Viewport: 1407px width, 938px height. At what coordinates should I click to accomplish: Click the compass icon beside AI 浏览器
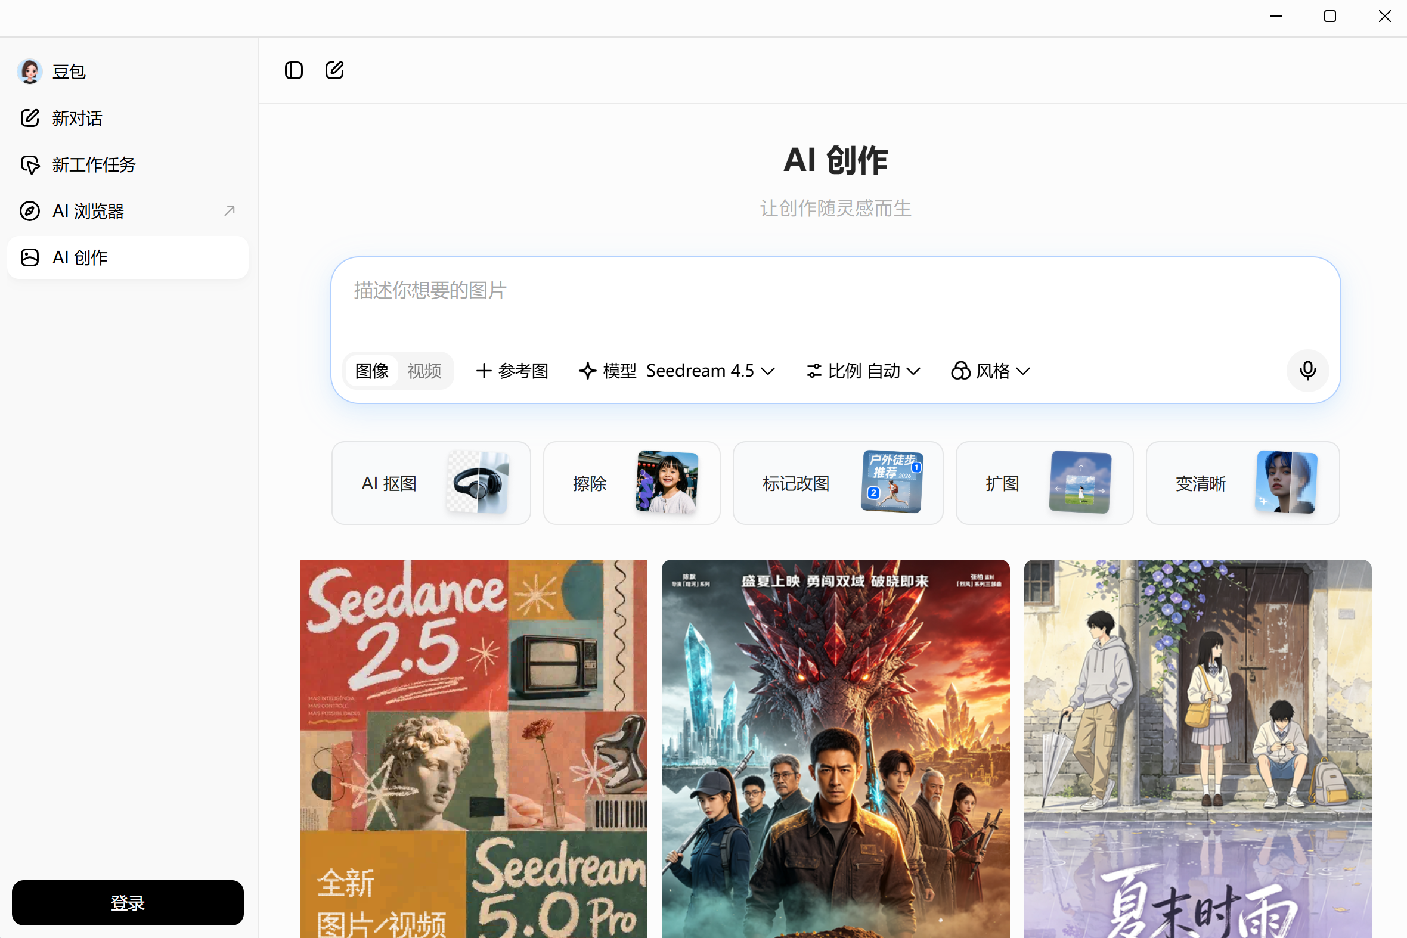coord(29,210)
